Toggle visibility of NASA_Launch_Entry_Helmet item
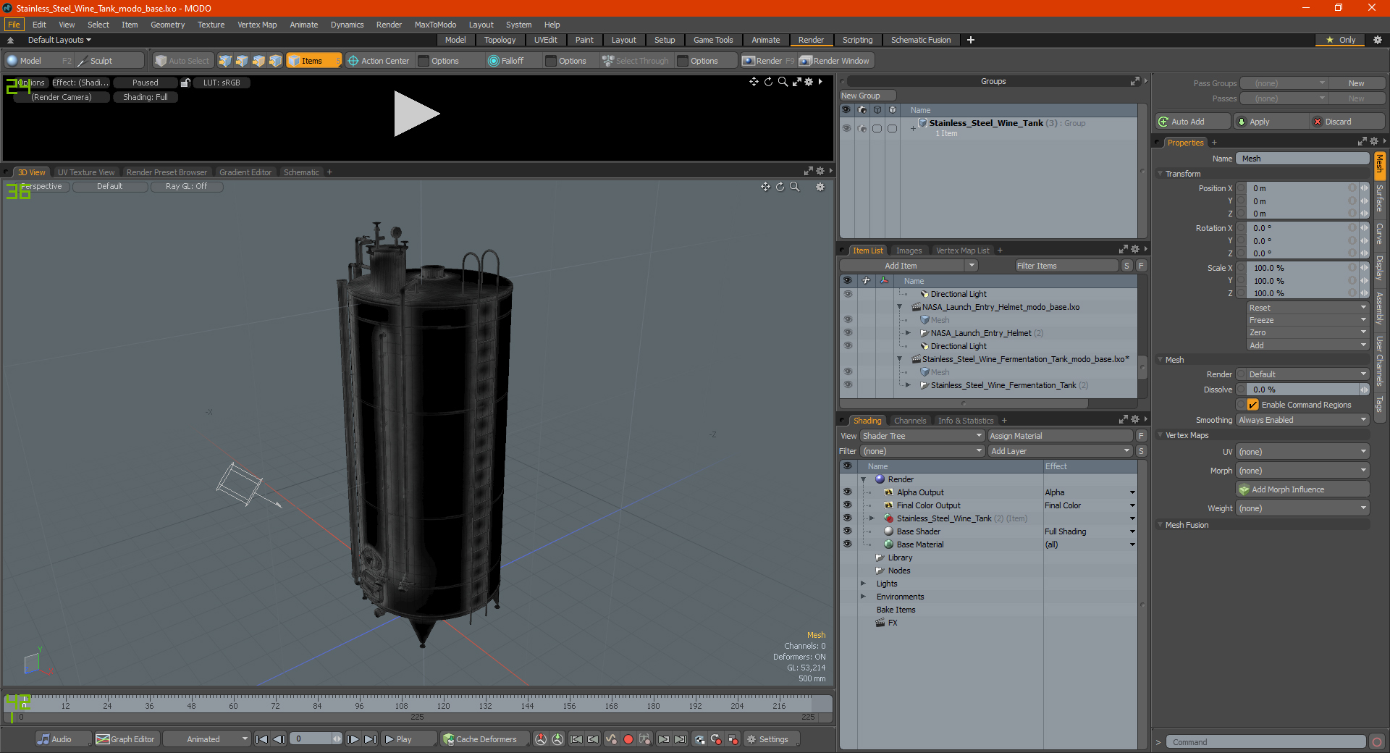Viewport: 1390px width, 753px height. click(x=848, y=333)
